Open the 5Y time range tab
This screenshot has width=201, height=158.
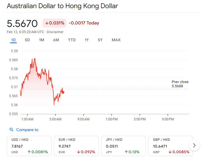click(100, 40)
